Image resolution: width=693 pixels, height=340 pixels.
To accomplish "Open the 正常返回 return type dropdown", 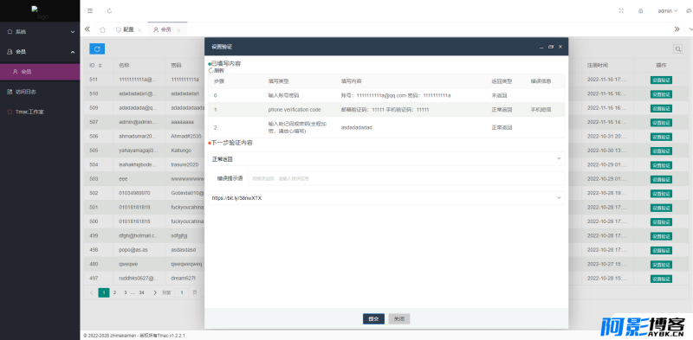I will click(x=385, y=158).
